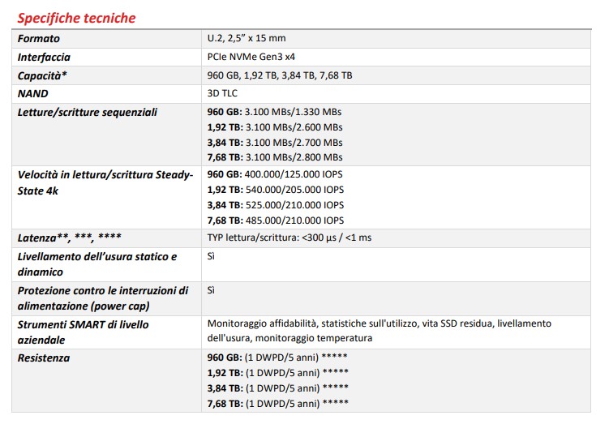The height and width of the screenshot is (424, 609).
Task: Click the 'Interfaccia' row label
Action: click(x=44, y=57)
